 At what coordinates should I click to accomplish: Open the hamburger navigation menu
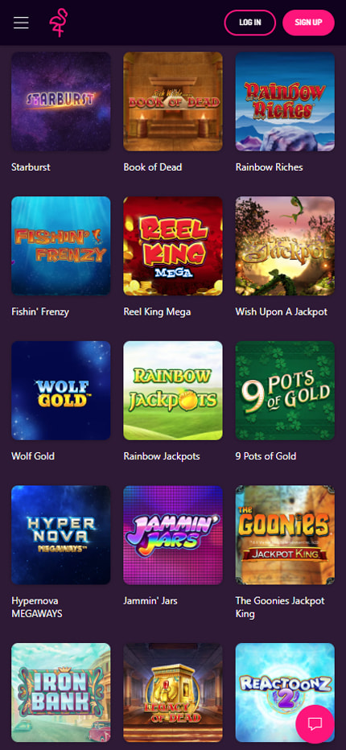coord(21,23)
